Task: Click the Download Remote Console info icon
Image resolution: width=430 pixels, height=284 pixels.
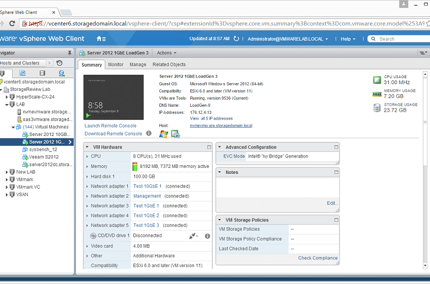Action: (x=149, y=133)
